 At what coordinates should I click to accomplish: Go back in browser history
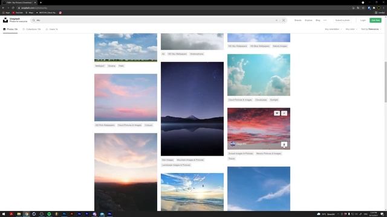click(x=3, y=8)
